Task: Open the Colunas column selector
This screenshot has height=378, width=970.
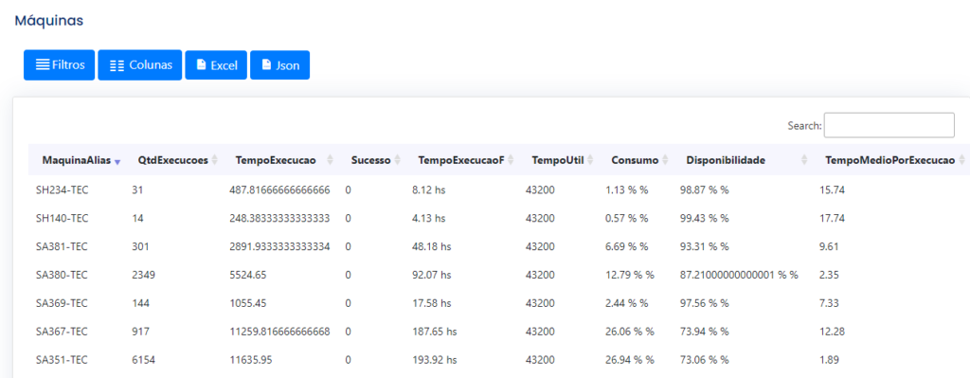Action: [140, 65]
